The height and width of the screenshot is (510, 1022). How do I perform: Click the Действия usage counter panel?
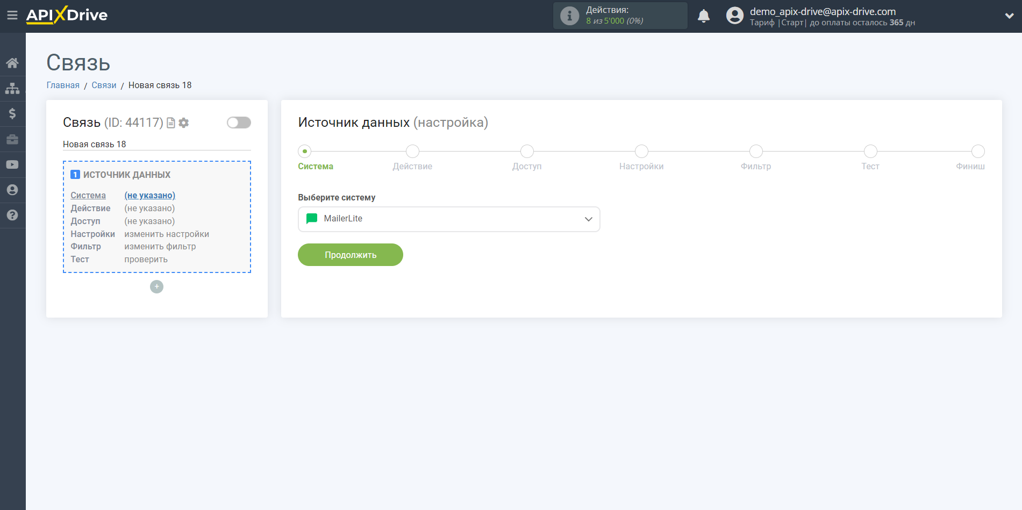pyautogui.click(x=620, y=16)
